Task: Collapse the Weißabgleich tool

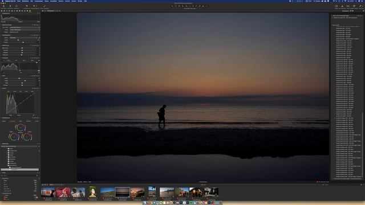Action: tap(1, 35)
